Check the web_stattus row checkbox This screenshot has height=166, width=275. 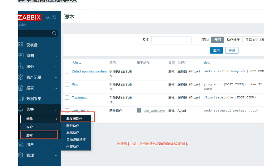(x=67, y=111)
